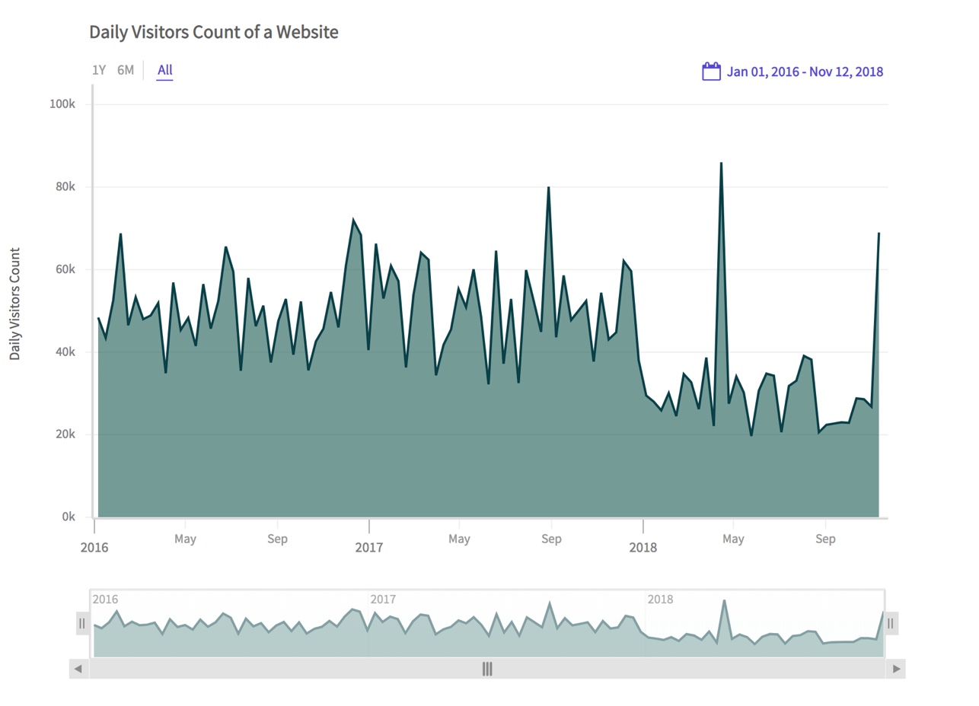Select the 1Y time range
This screenshot has width=979, height=706.
[99, 70]
